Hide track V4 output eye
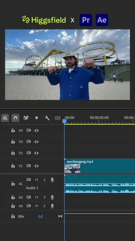Image resolution: width=135 pixels, height=241 pixels. (x=36, y=131)
